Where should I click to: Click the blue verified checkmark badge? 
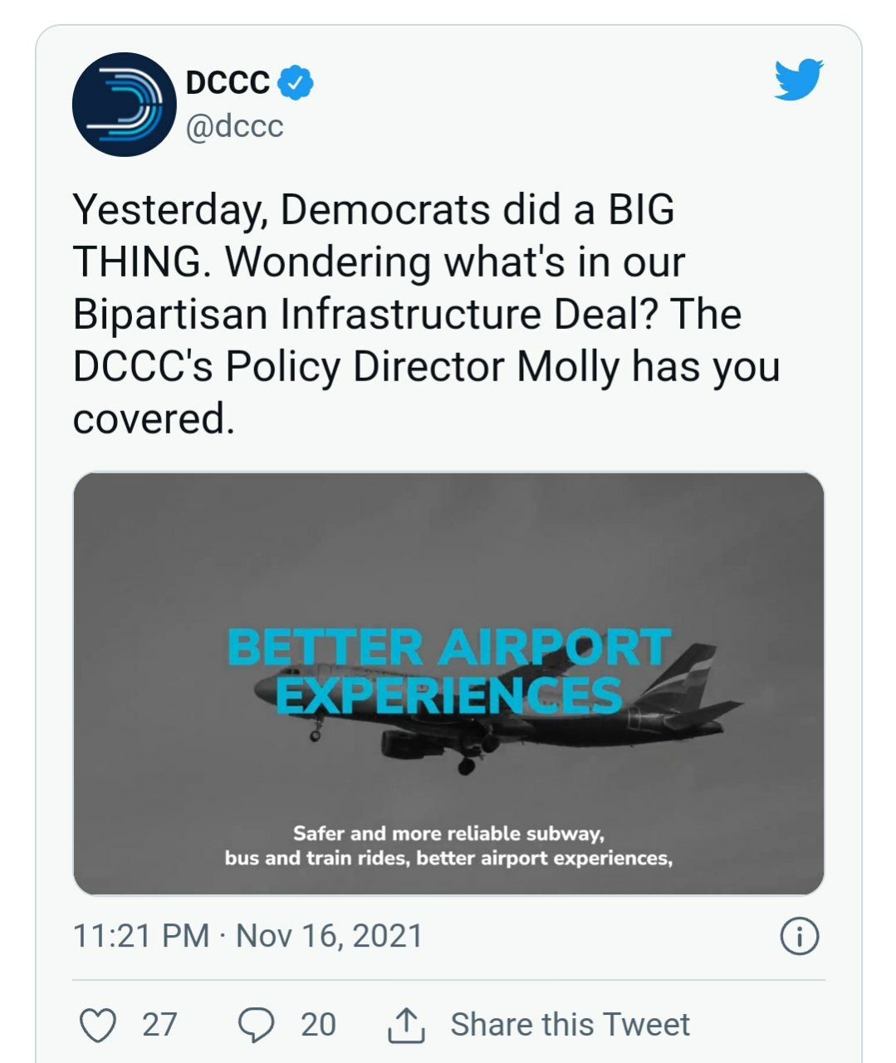pyautogui.click(x=297, y=82)
